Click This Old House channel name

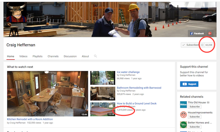(197, 102)
